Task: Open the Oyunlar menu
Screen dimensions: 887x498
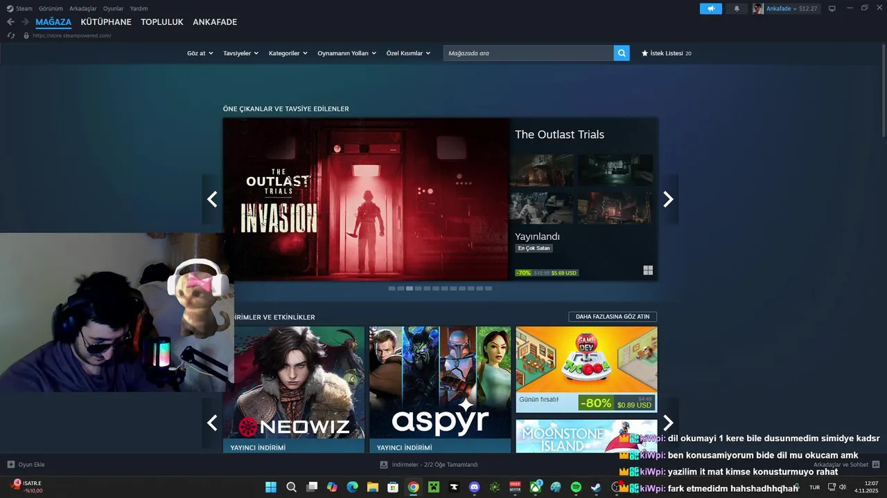Action: click(114, 8)
